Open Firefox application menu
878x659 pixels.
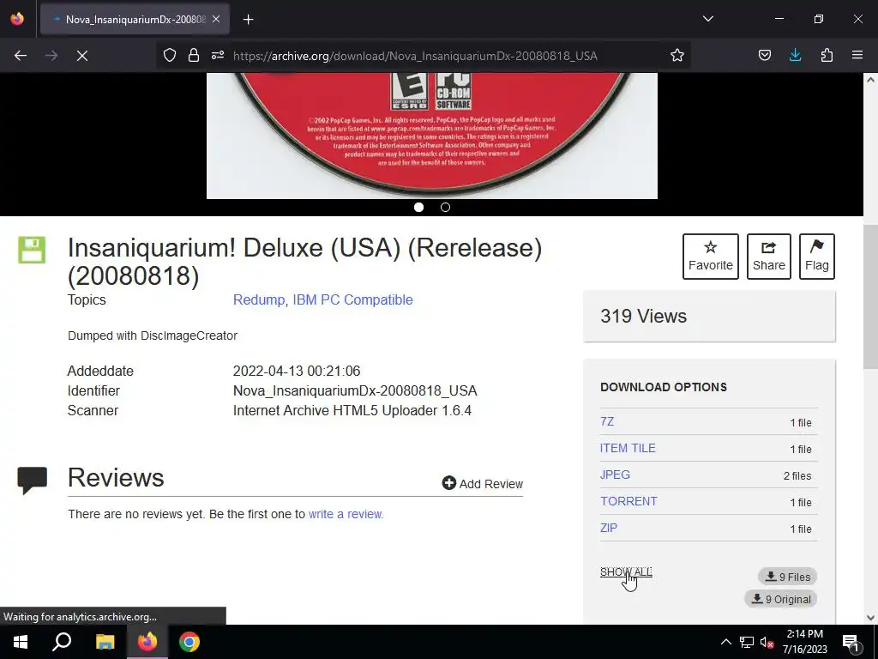pos(857,56)
